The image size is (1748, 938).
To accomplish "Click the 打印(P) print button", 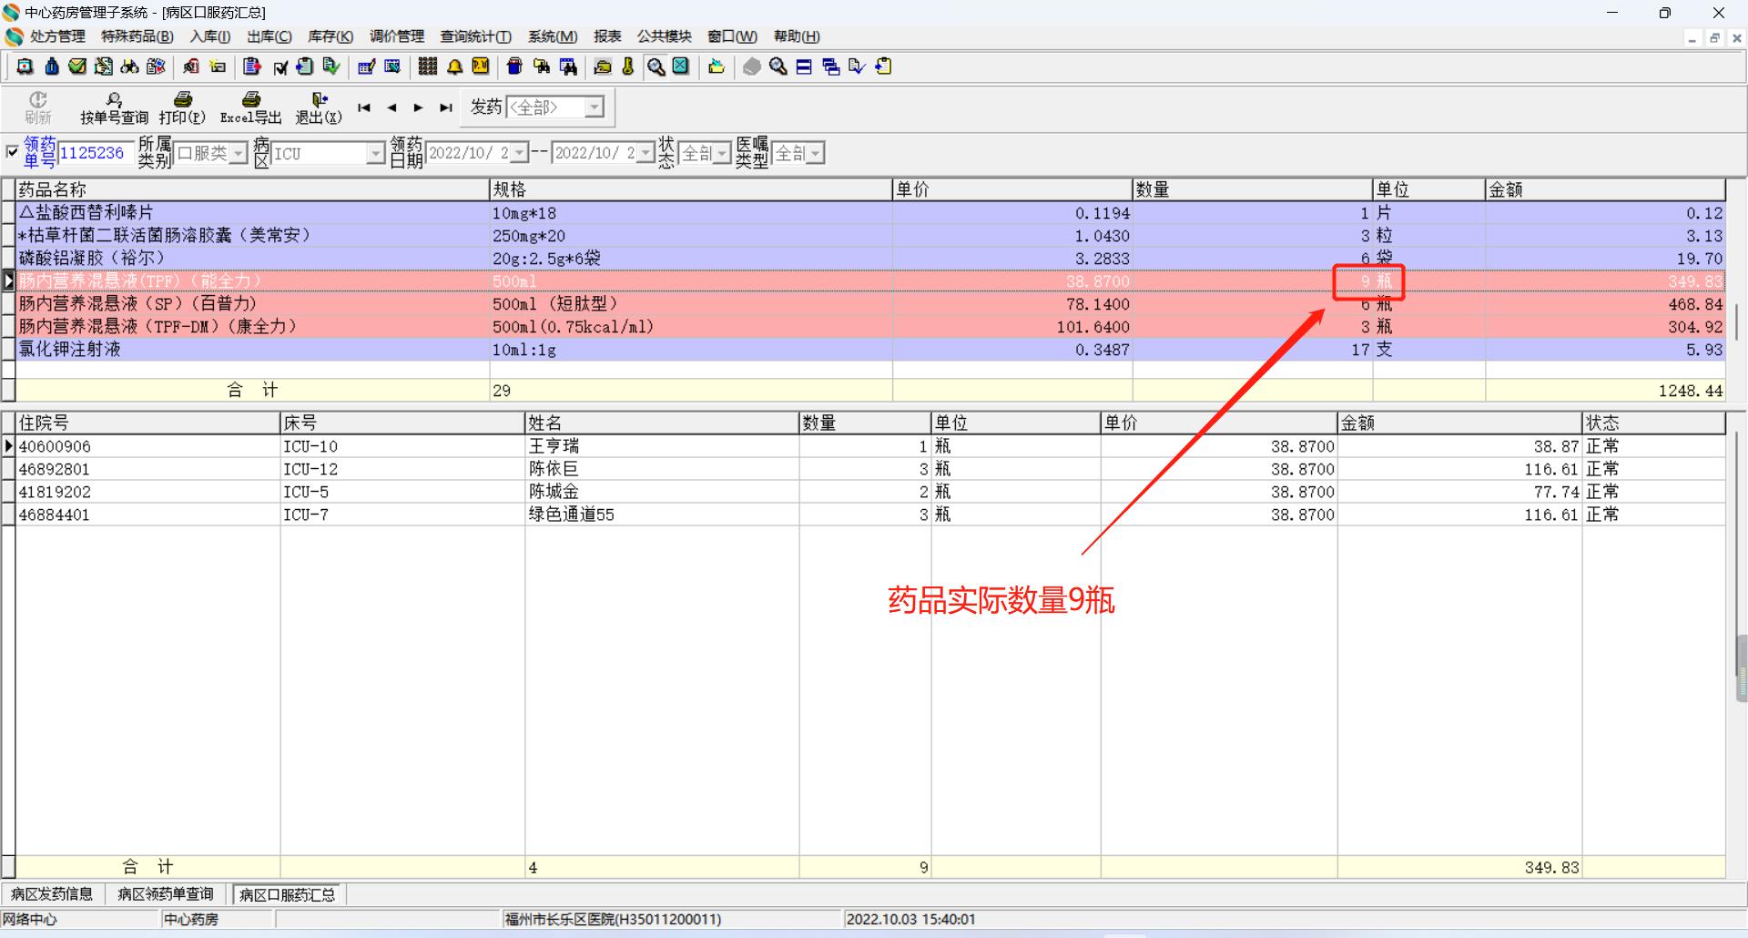I will [x=182, y=108].
